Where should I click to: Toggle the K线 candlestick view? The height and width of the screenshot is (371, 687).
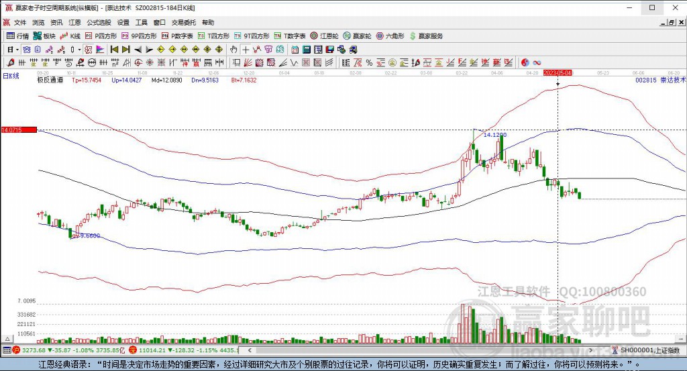point(70,36)
